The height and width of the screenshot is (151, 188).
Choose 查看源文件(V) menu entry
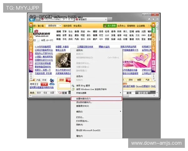[x=97, y=106]
